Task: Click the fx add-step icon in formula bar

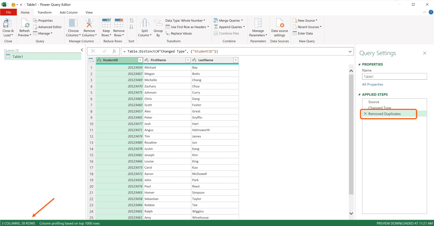Action: tap(114, 51)
